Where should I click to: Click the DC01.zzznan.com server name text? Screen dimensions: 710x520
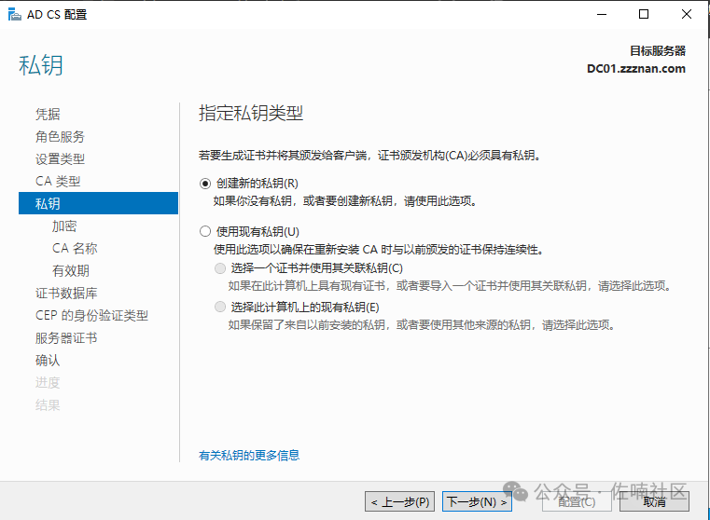(x=636, y=69)
